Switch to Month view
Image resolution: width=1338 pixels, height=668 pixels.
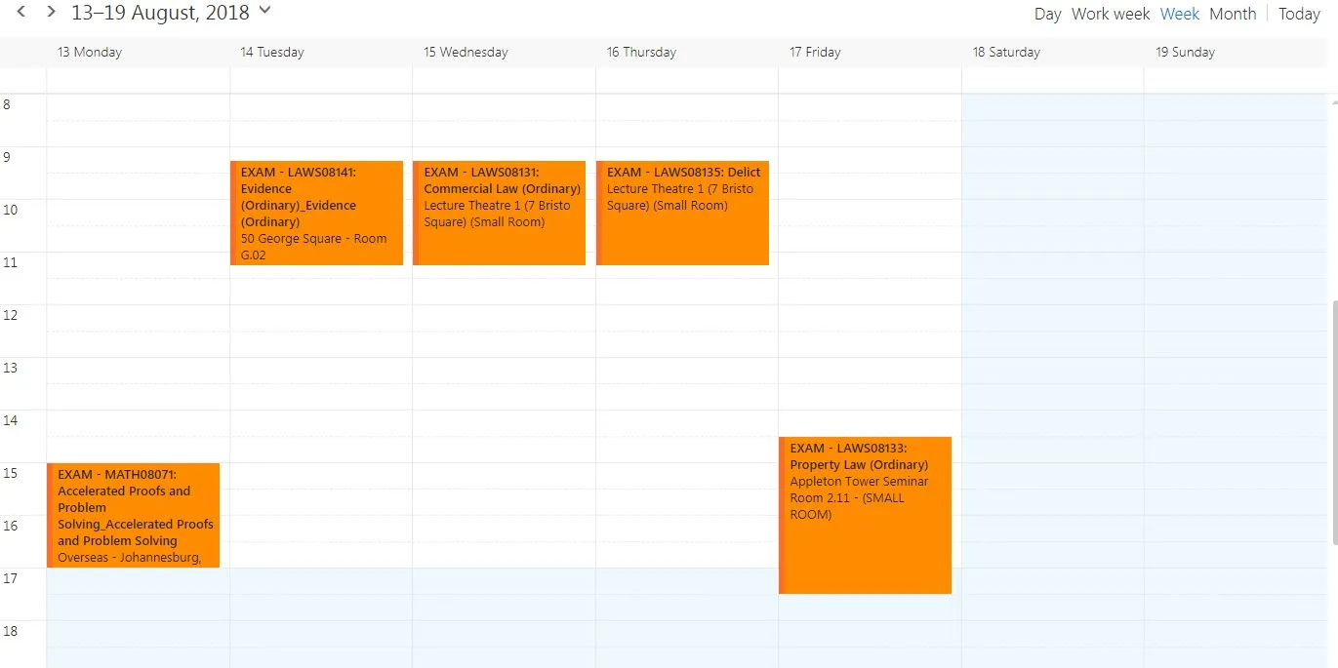[1232, 14]
